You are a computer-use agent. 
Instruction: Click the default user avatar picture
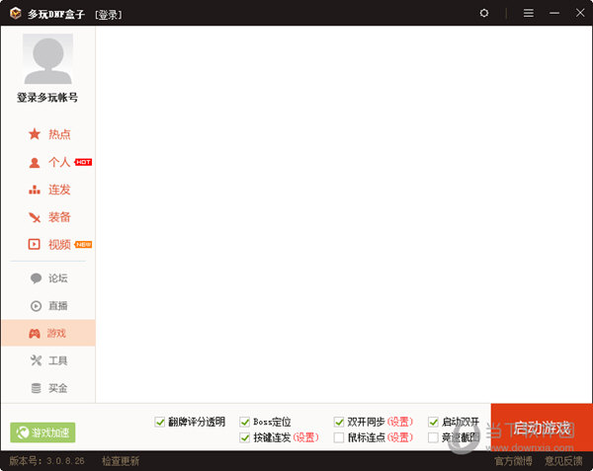48,59
